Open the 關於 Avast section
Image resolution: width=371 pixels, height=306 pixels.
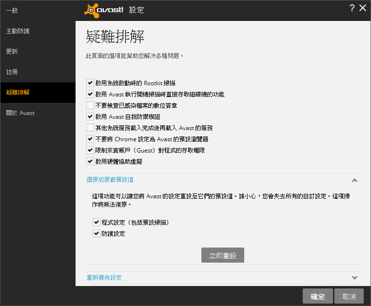(38, 113)
